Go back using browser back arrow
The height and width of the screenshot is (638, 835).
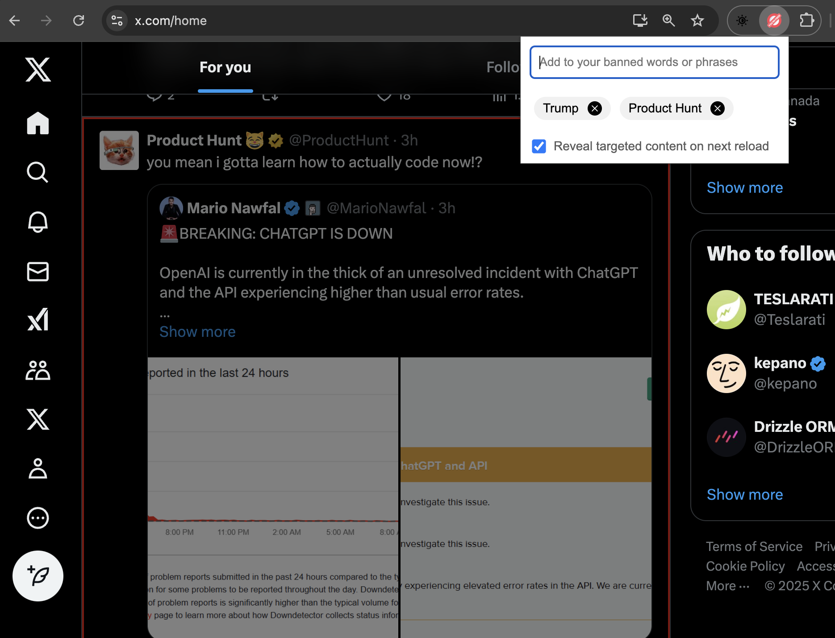pyautogui.click(x=15, y=21)
